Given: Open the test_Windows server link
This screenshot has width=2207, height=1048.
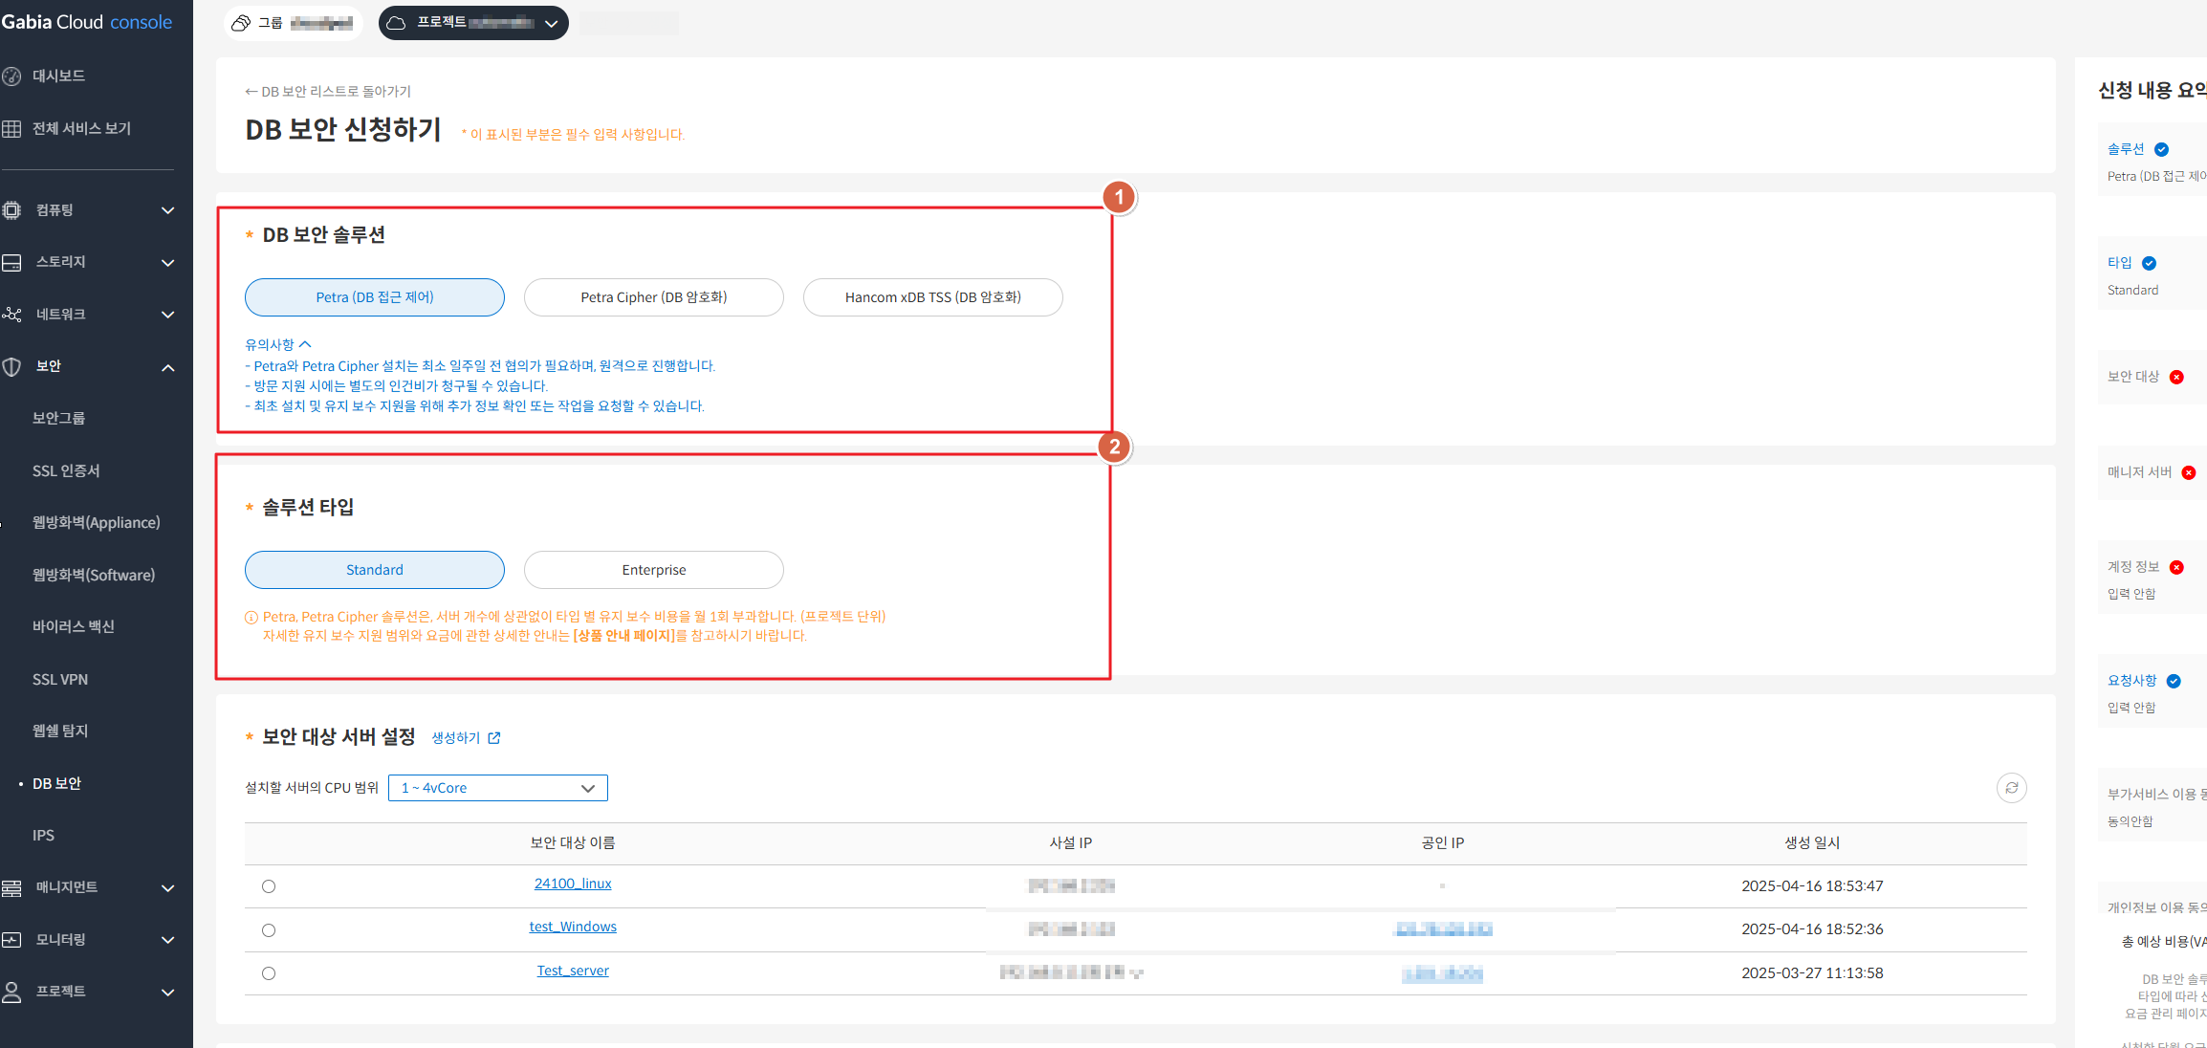Looking at the screenshot, I should [573, 927].
